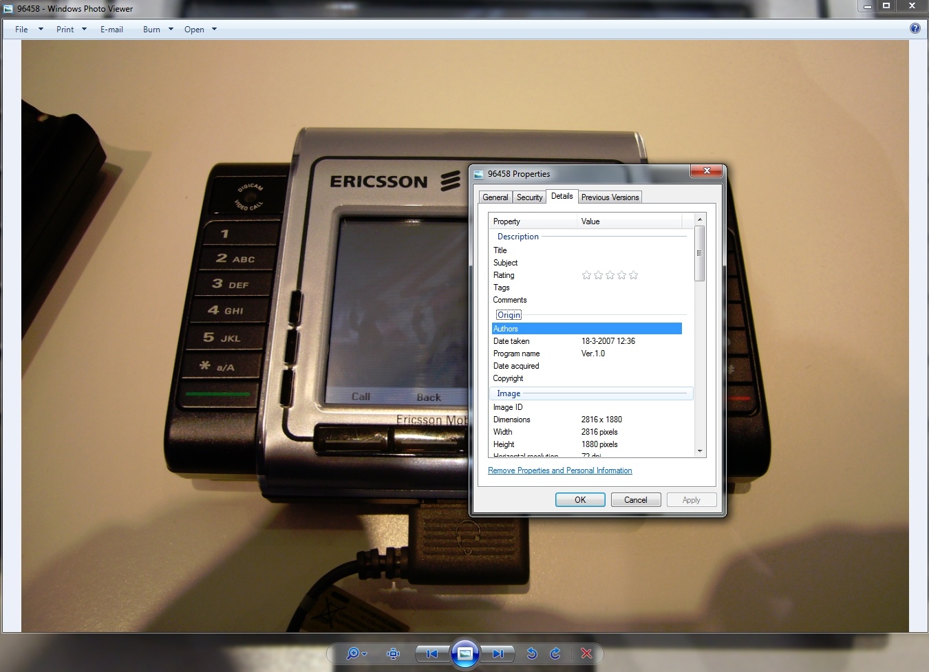Image resolution: width=929 pixels, height=672 pixels.
Task: Click Program name value Ver.1.0
Action: 593,354
